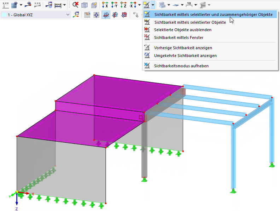The height and width of the screenshot is (211, 280).
Task: Click the light blue front-right column
Action: (233, 157)
